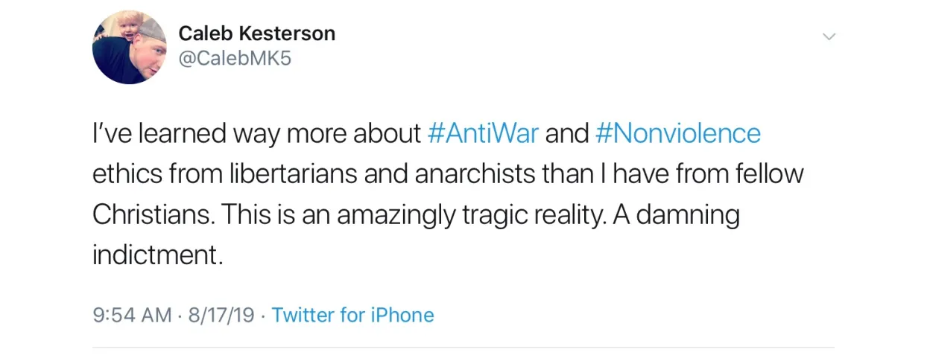Open the #AntiWar hashtag
Viewport: 927px width, 355px height.
(484, 133)
